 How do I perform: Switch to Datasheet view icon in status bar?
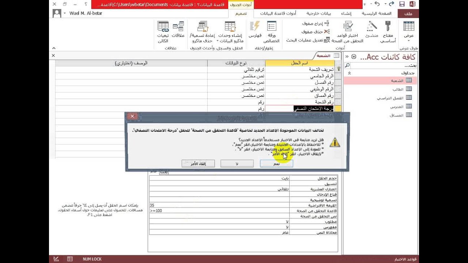pos(70,259)
